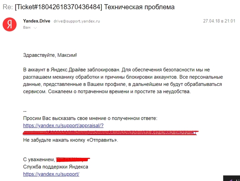Viewport: 240px width, 181px height.
Task: Click the text "Служба поддержки Яндекса"
Action: click(x=56, y=167)
